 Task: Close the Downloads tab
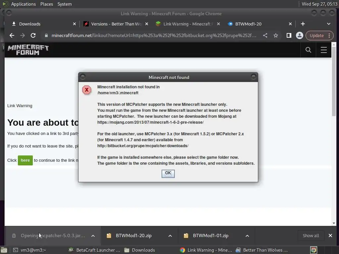pos(74,24)
